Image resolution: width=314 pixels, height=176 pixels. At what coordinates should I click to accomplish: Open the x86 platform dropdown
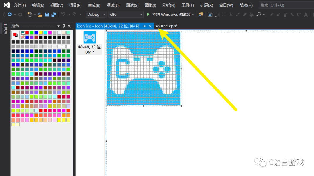[126, 15]
